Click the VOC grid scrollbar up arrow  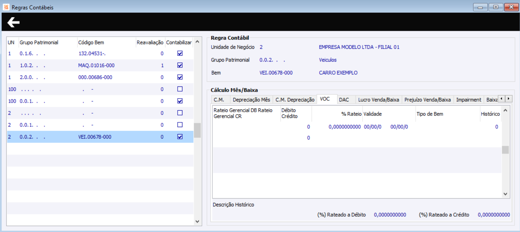(505, 110)
